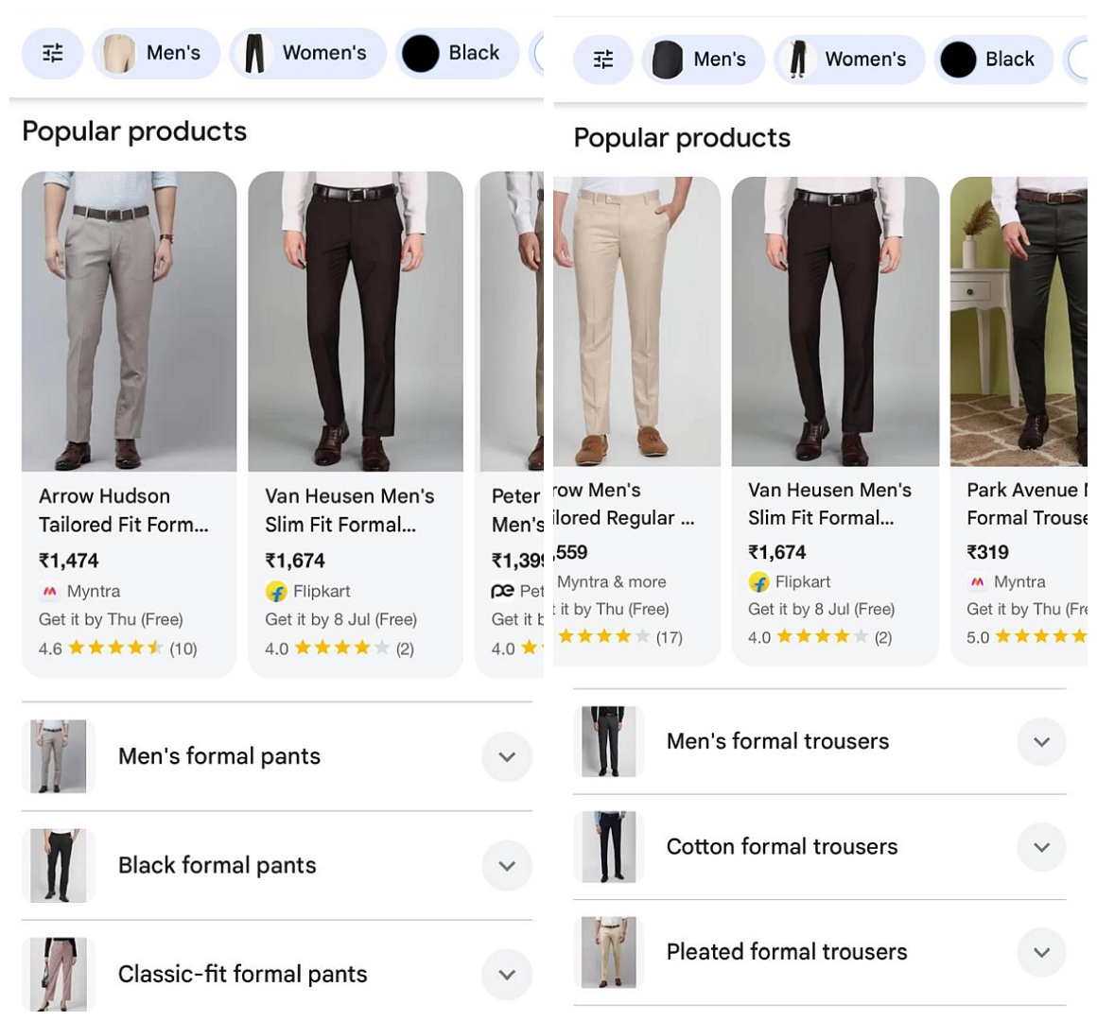The image size is (1097, 1021).
Task: Click Myntra logo under Arrow Hudson product
Action: pyautogui.click(x=50, y=592)
